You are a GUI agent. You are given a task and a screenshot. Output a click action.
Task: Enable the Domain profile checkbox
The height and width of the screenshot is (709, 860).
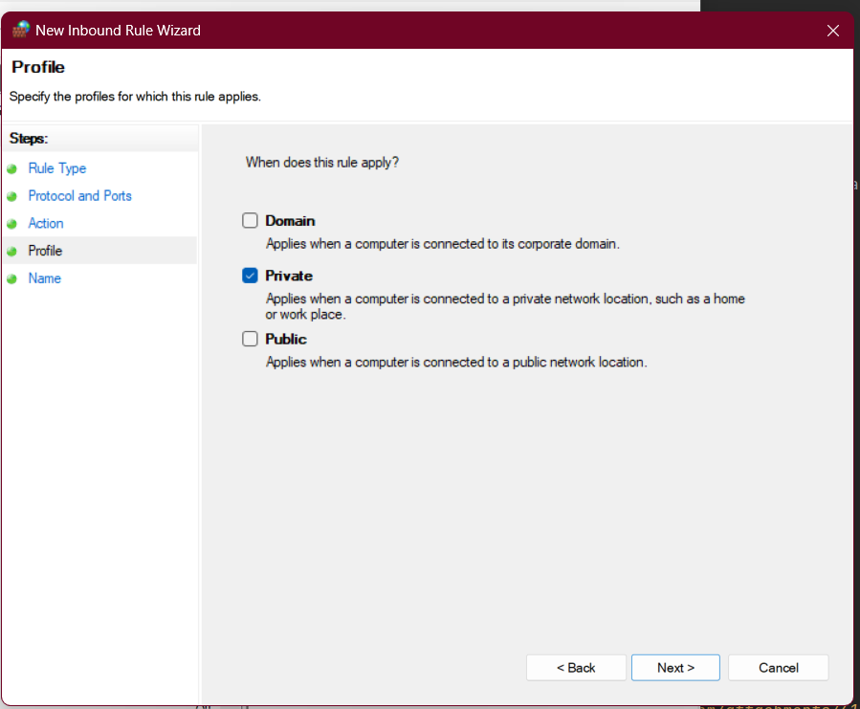point(250,221)
